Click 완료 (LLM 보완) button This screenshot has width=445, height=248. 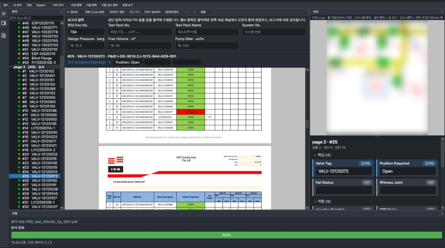95,12
